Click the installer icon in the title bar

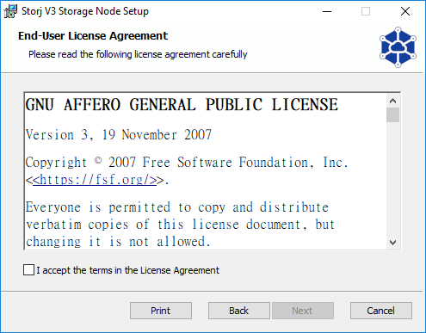[10, 11]
